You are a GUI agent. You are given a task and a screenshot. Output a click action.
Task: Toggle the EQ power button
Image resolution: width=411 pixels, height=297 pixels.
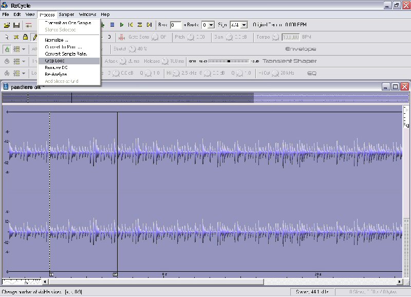coord(7,73)
